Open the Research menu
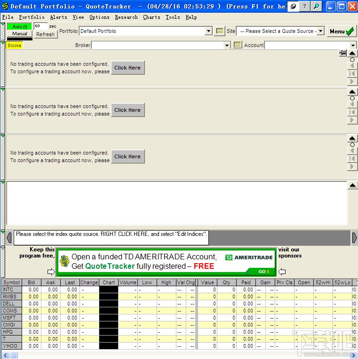This screenshot has width=358, height=359. tap(127, 17)
